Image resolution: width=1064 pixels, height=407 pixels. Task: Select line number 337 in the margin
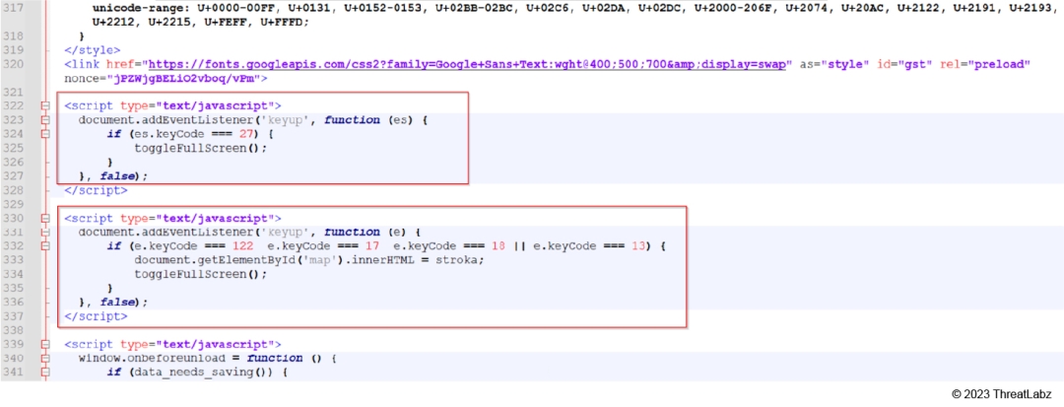coord(13,316)
